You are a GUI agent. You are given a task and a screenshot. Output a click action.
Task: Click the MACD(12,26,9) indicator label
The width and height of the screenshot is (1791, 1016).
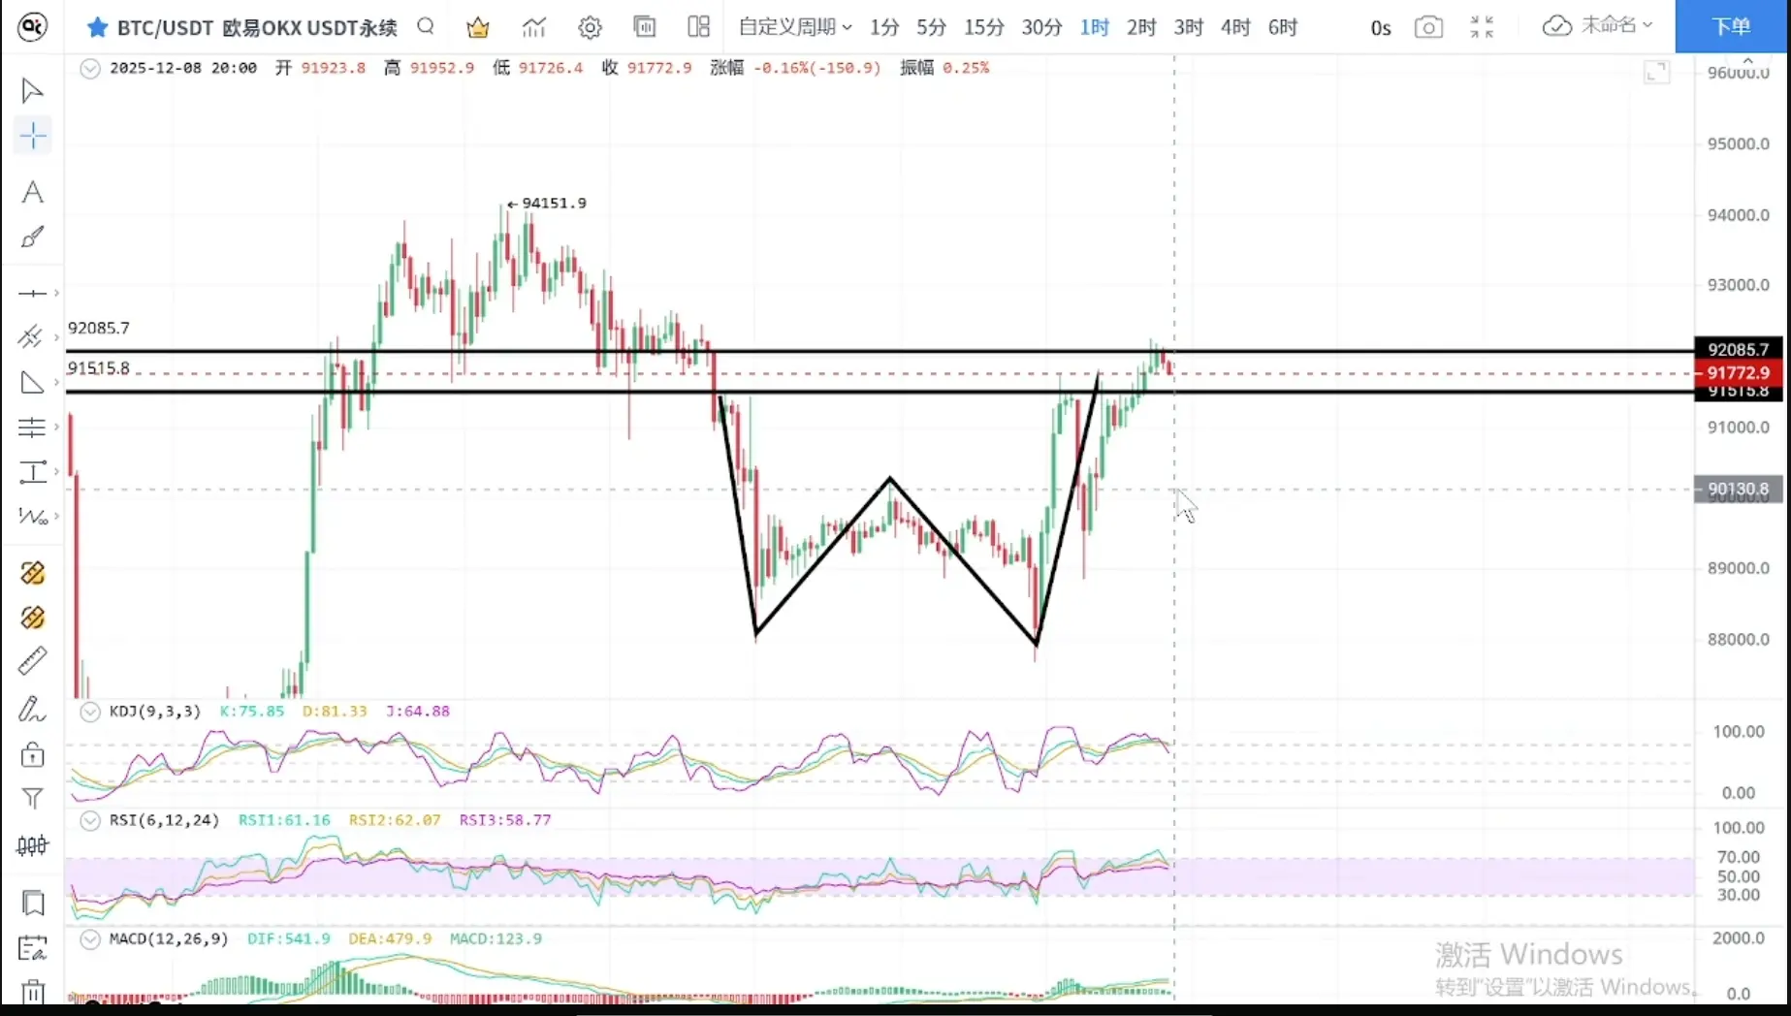[x=169, y=938]
